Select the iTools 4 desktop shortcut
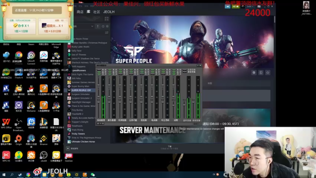The width and height of the screenshot is (316, 178). point(19,73)
